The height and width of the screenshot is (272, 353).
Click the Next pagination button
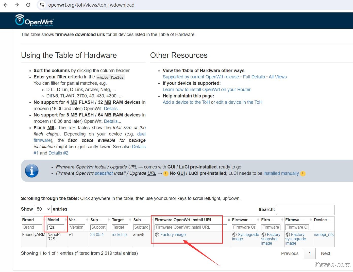pos(325,253)
